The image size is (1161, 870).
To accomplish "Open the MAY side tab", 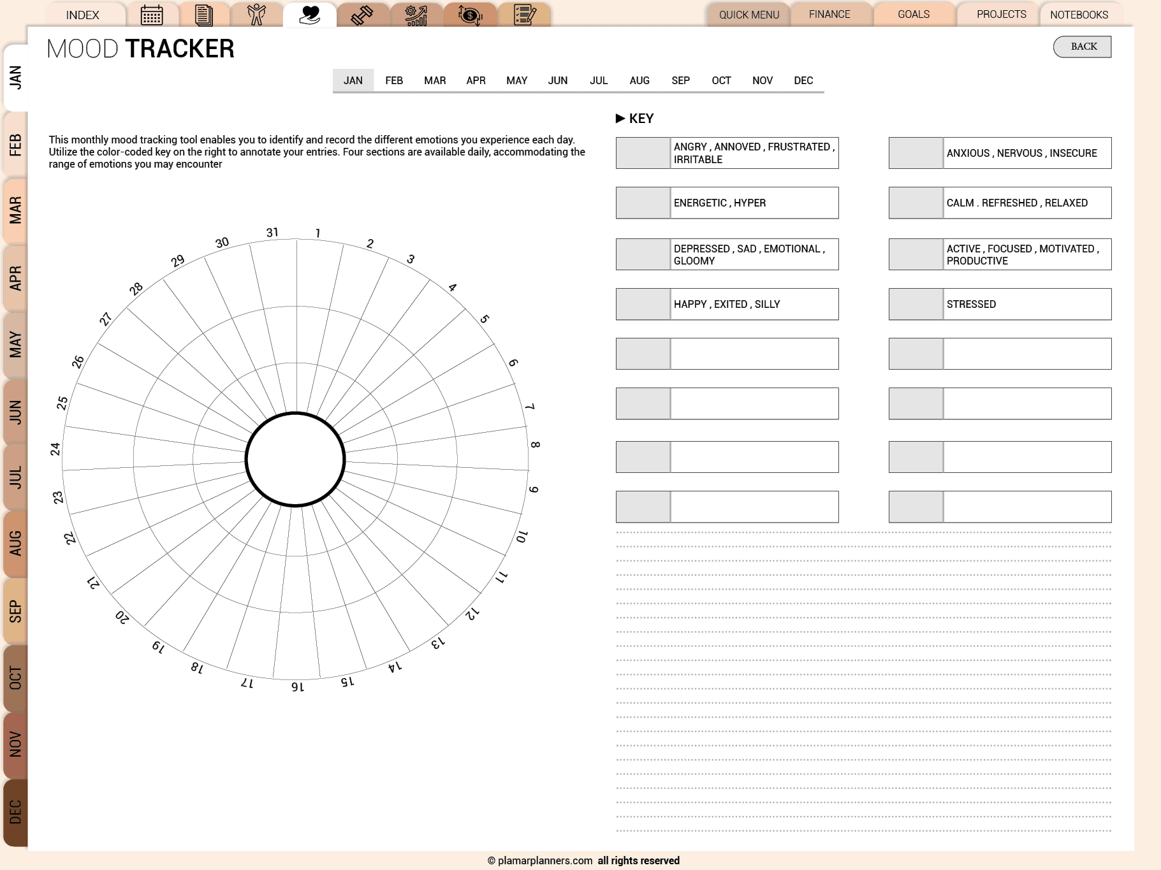I will 15,344.
